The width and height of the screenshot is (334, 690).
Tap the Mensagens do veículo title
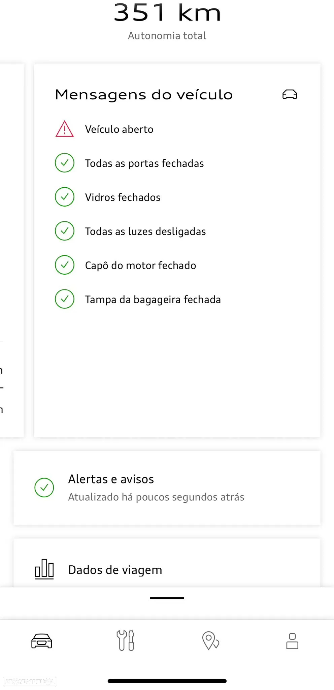coord(144,95)
